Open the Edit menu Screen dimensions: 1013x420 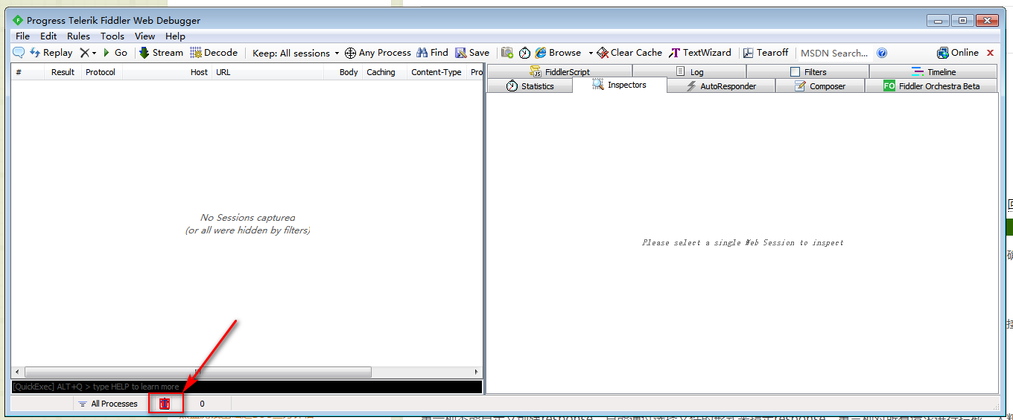[x=48, y=36]
